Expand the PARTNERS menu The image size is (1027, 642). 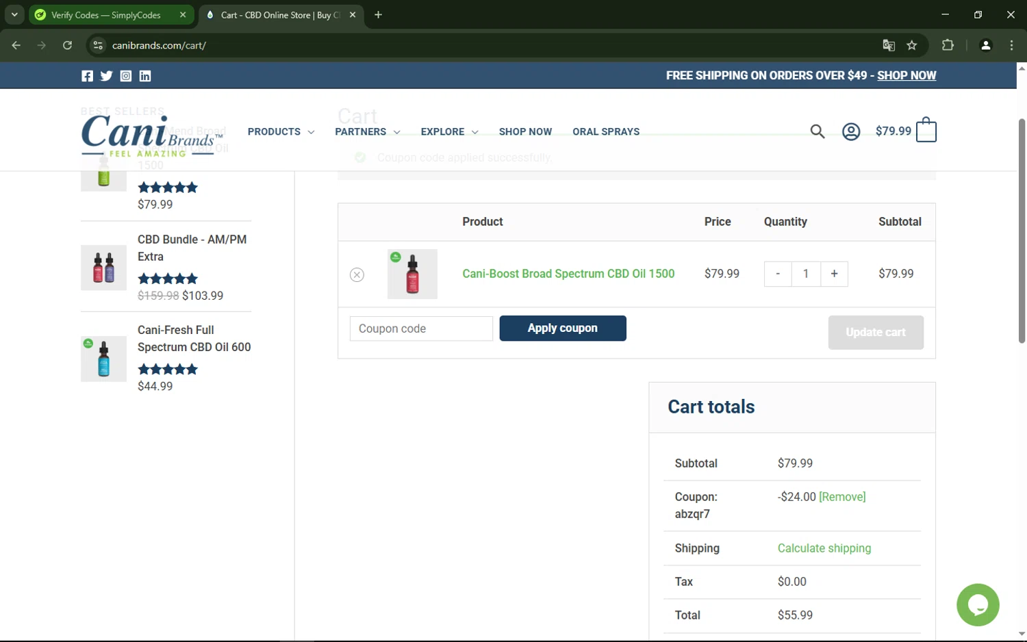point(368,131)
